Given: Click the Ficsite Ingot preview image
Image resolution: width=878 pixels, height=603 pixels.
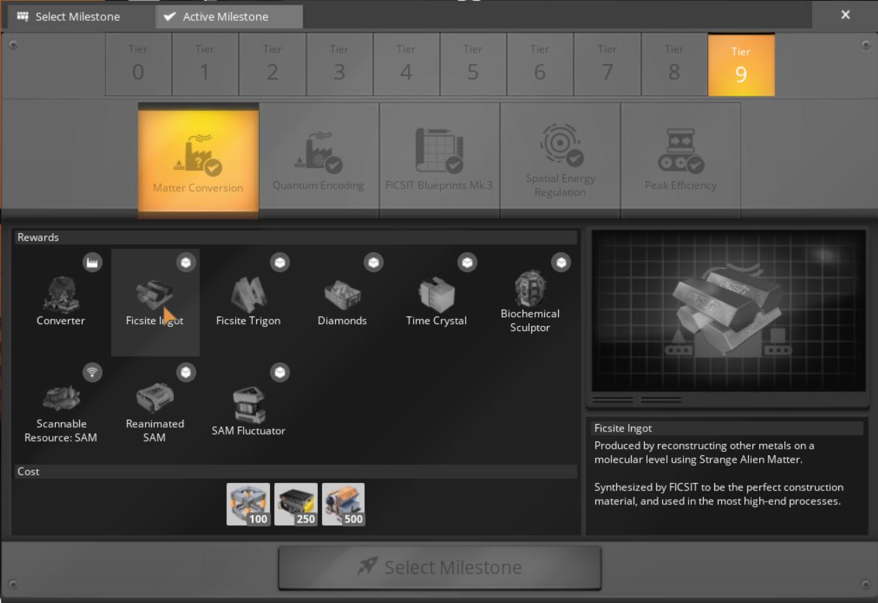Looking at the screenshot, I should pyautogui.click(x=728, y=312).
